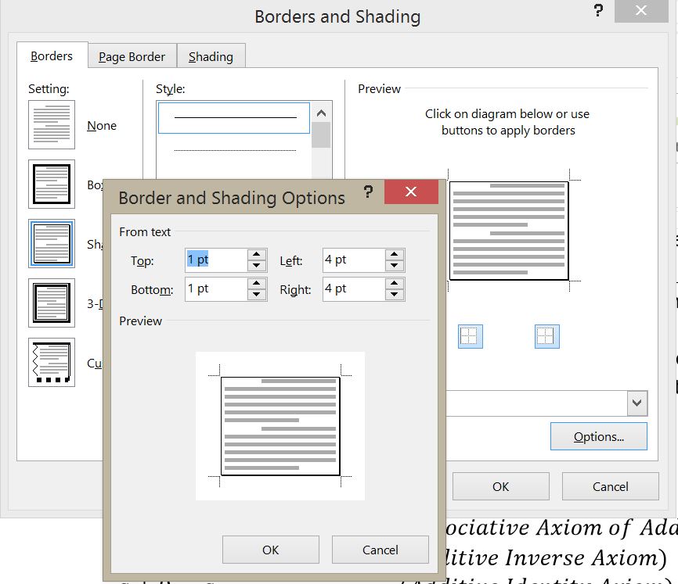Open help for the Borders and Shading dialog
This screenshot has width=678, height=584.
(x=599, y=11)
